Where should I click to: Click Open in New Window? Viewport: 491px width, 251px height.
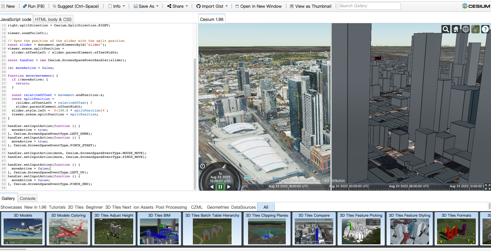258,6
